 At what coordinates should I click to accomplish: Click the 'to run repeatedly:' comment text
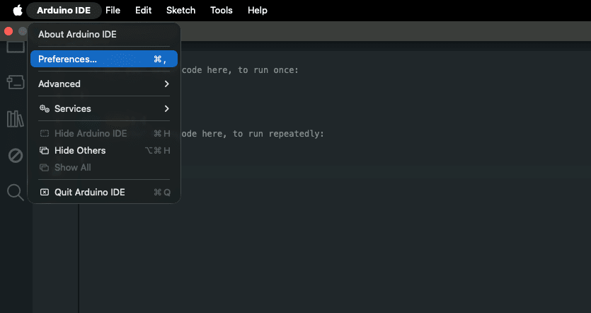tap(278, 134)
